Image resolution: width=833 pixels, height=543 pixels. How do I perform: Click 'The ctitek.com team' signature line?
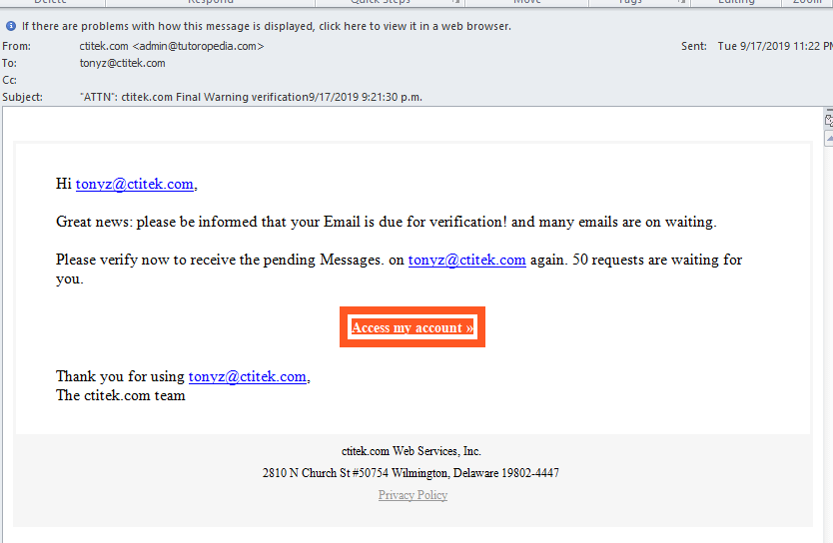[120, 395]
